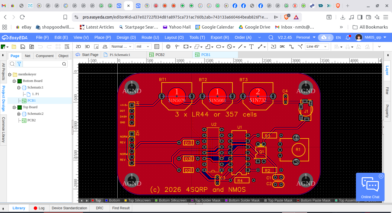Viewport: 392px width, 213px height.
Task: Click the DRC check toolbar icon
Action: pyautogui.click(x=282, y=47)
